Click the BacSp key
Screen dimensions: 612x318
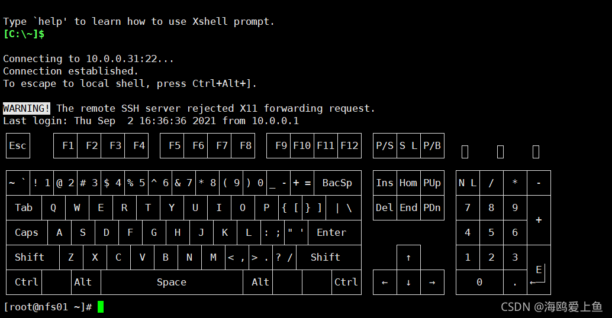(x=337, y=183)
